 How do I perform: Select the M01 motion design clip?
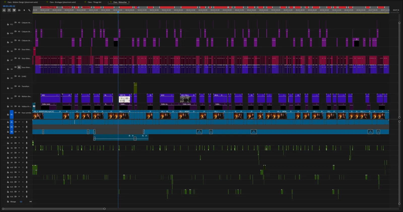[50, 98]
